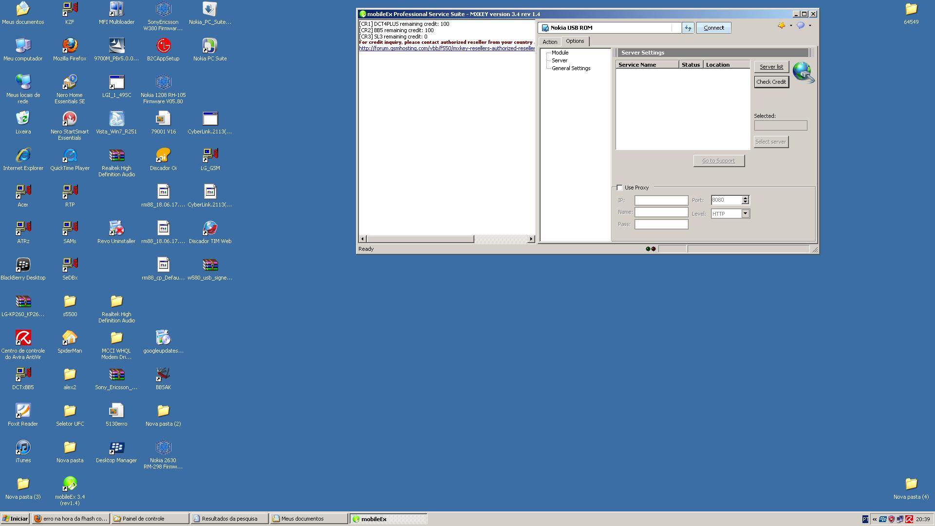The height and width of the screenshot is (526, 935).
Task: Select Module in the options tree
Action: click(x=560, y=53)
